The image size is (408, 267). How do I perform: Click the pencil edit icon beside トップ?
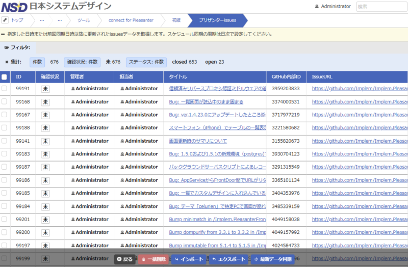(x=5, y=20)
